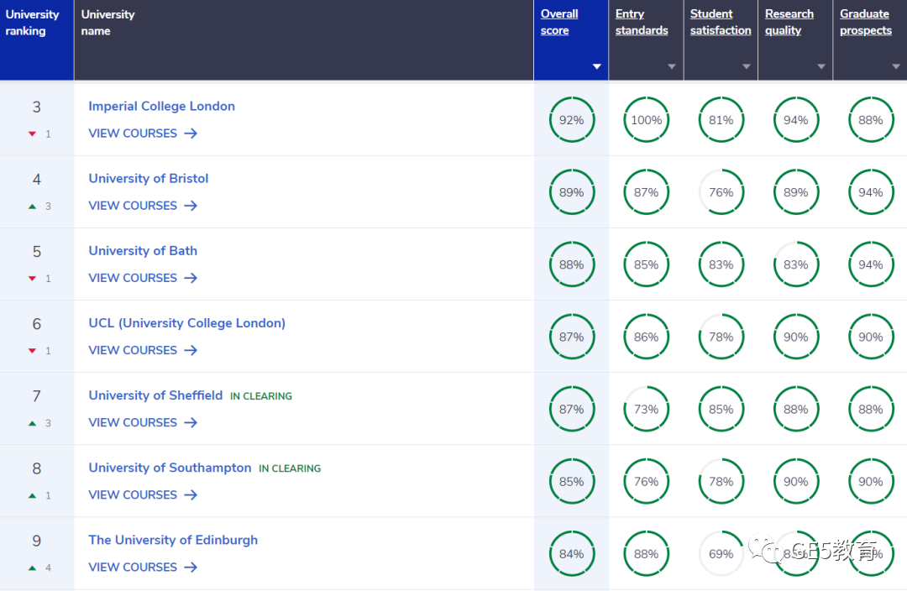The image size is (907, 591).
Task: Click Edinburgh's 84% overall score circle
Action: pyautogui.click(x=572, y=553)
